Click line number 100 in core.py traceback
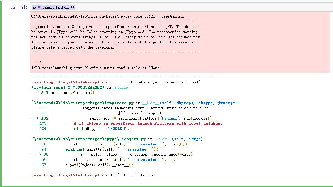The image size is (333, 187). click(x=43, y=108)
